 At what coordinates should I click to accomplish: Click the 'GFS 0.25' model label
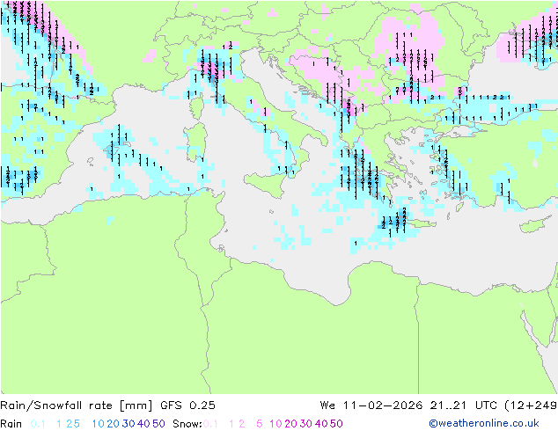(187, 405)
